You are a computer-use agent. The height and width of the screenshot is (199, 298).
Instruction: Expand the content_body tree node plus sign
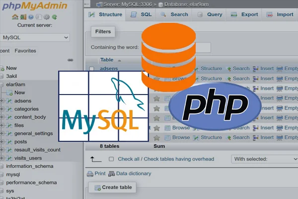tap(1, 117)
